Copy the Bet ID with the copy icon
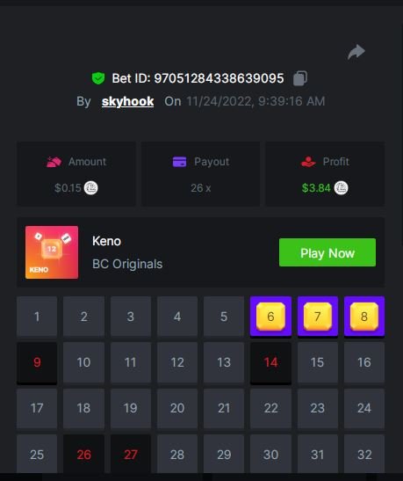The width and height of the screenshot is (403, 481). 300,78
